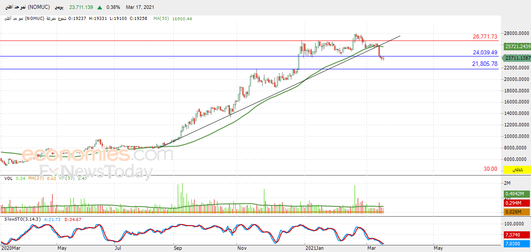The height and width of the screenshot is (252, 531).
Task: Select the orange 0.026M volume badge
Action: [x=517, y=212]
